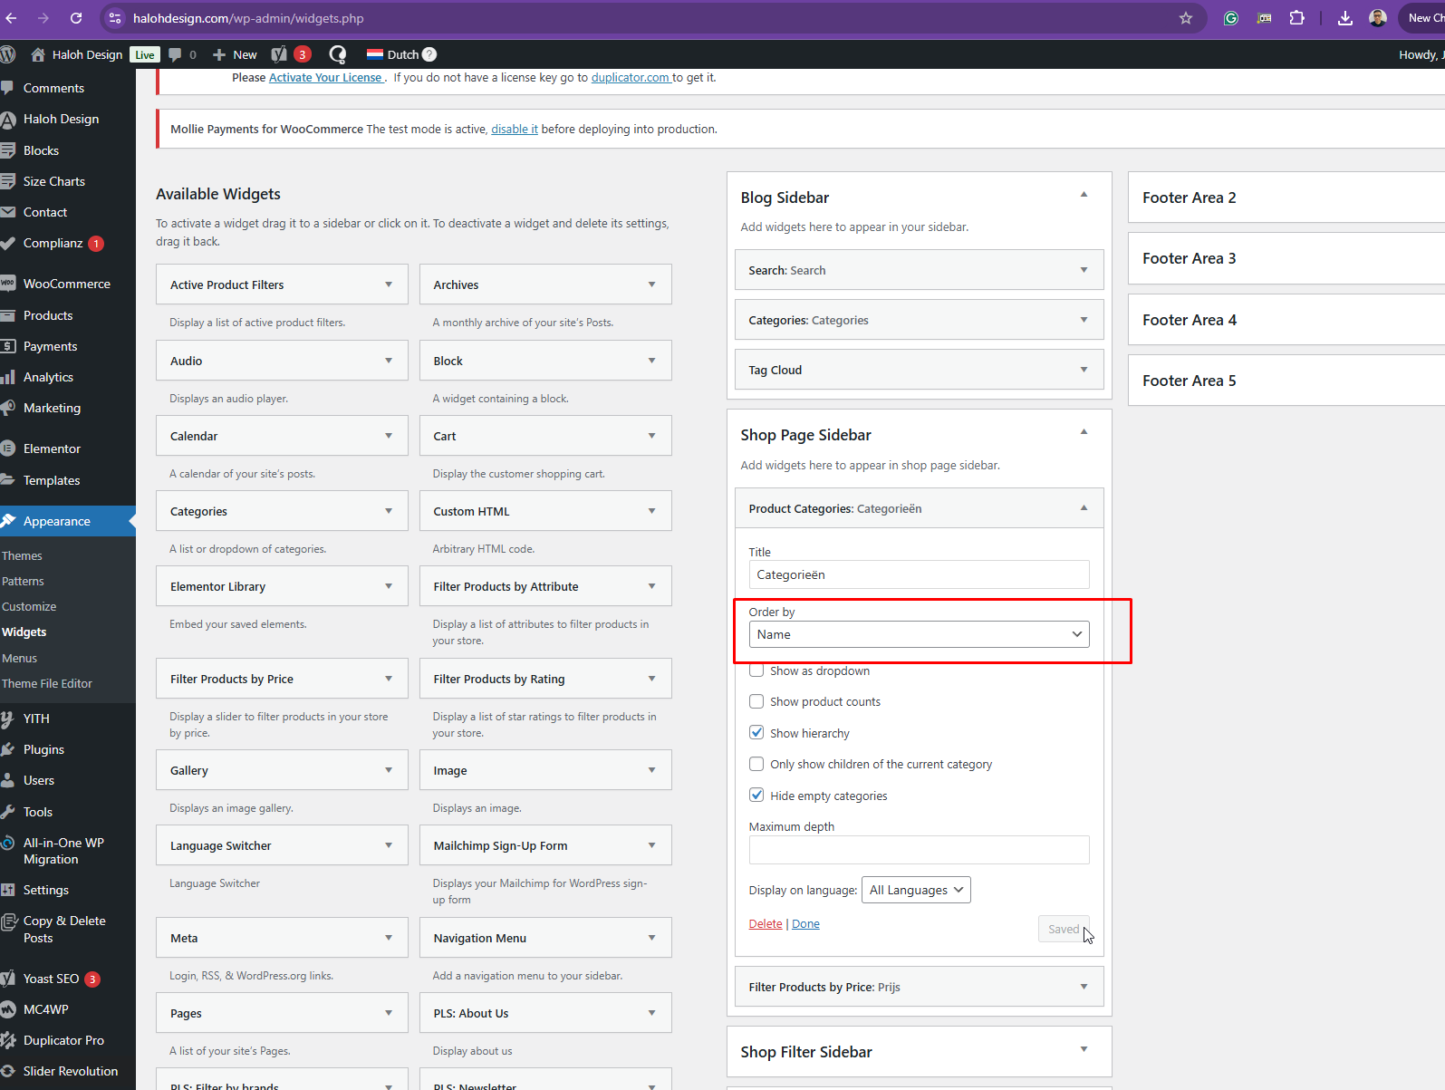Open Complianz in sidebar
Viewport: 1445px width, 1090px height.
[x=53, y=243]
